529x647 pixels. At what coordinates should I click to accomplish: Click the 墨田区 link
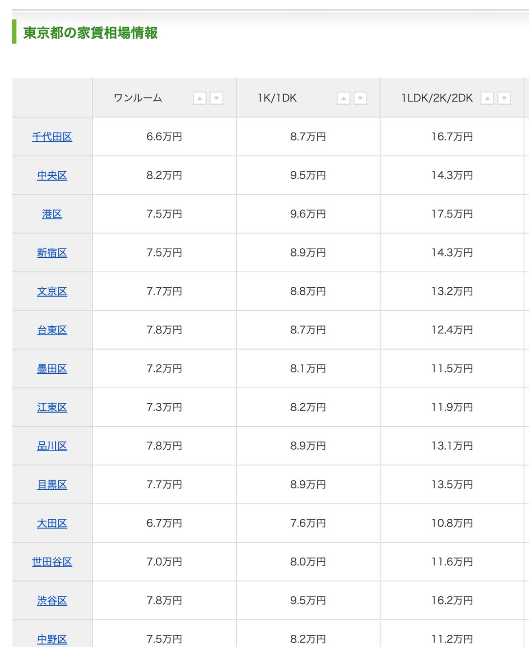click(x=52, y=369)
